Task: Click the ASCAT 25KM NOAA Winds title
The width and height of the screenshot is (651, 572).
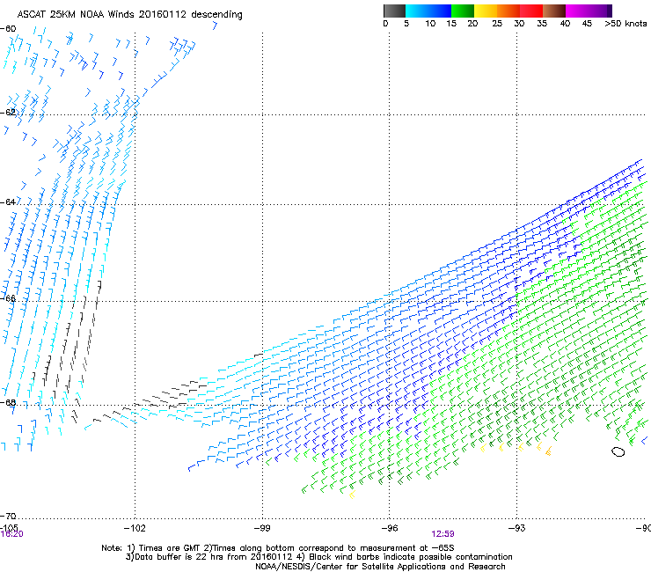Action: pos(129,15)
